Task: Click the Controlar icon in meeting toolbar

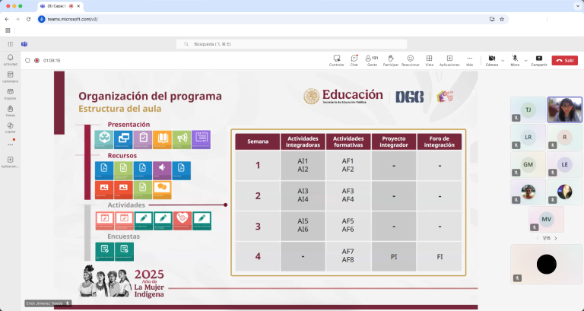Action: pos(337,59)
